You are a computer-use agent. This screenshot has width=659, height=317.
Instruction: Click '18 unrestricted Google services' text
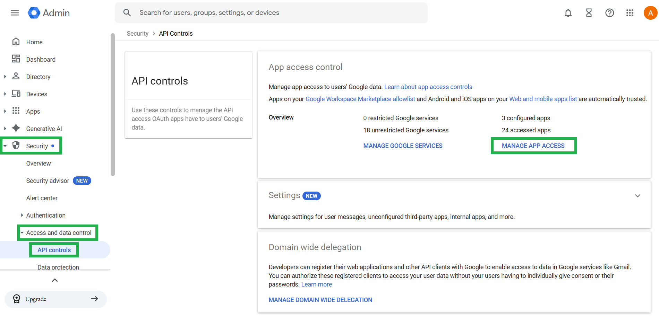coord(406,130)
